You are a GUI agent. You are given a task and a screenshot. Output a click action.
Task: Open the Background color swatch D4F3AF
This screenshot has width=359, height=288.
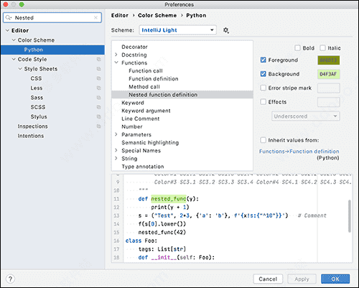click(x=328, y=74)
